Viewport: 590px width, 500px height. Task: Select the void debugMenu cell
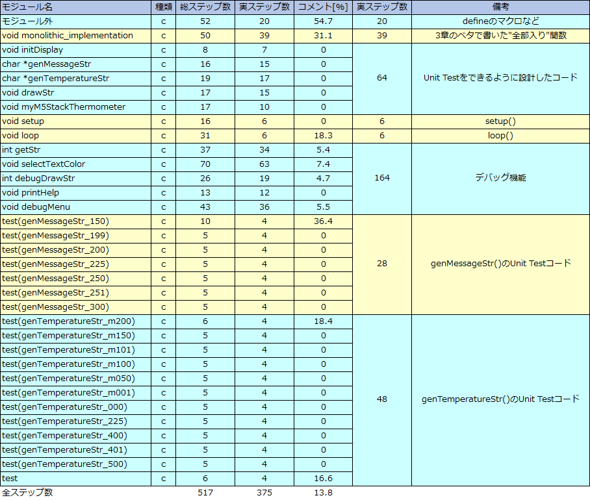click(x=75, y=207)
